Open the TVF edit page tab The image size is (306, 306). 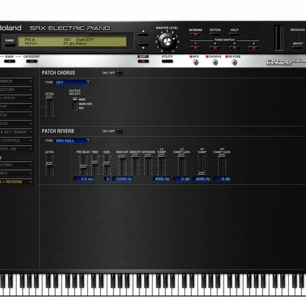pos(16,107)
